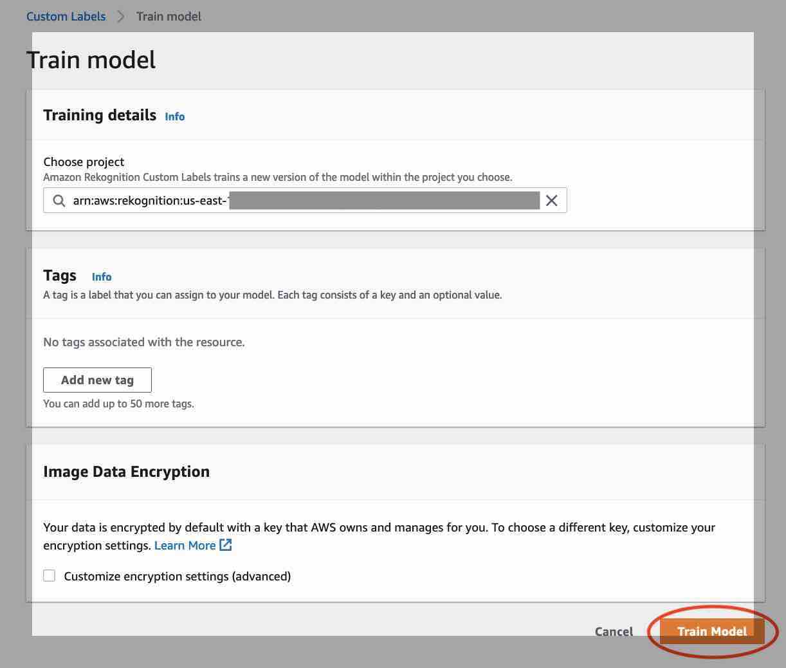This screenshot has width=786, height=668.
Task: Click the magnifying glass icon in project field
Action: click(58, 200)
